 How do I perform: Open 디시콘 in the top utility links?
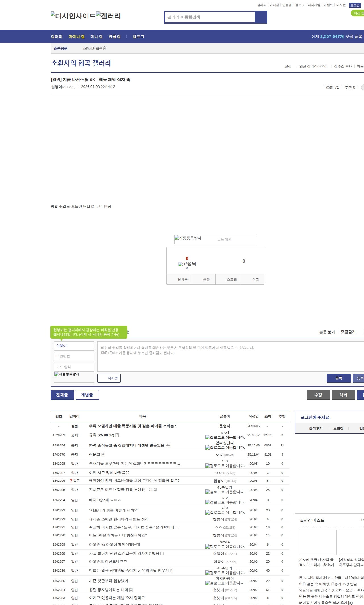(x=341, y=5)
